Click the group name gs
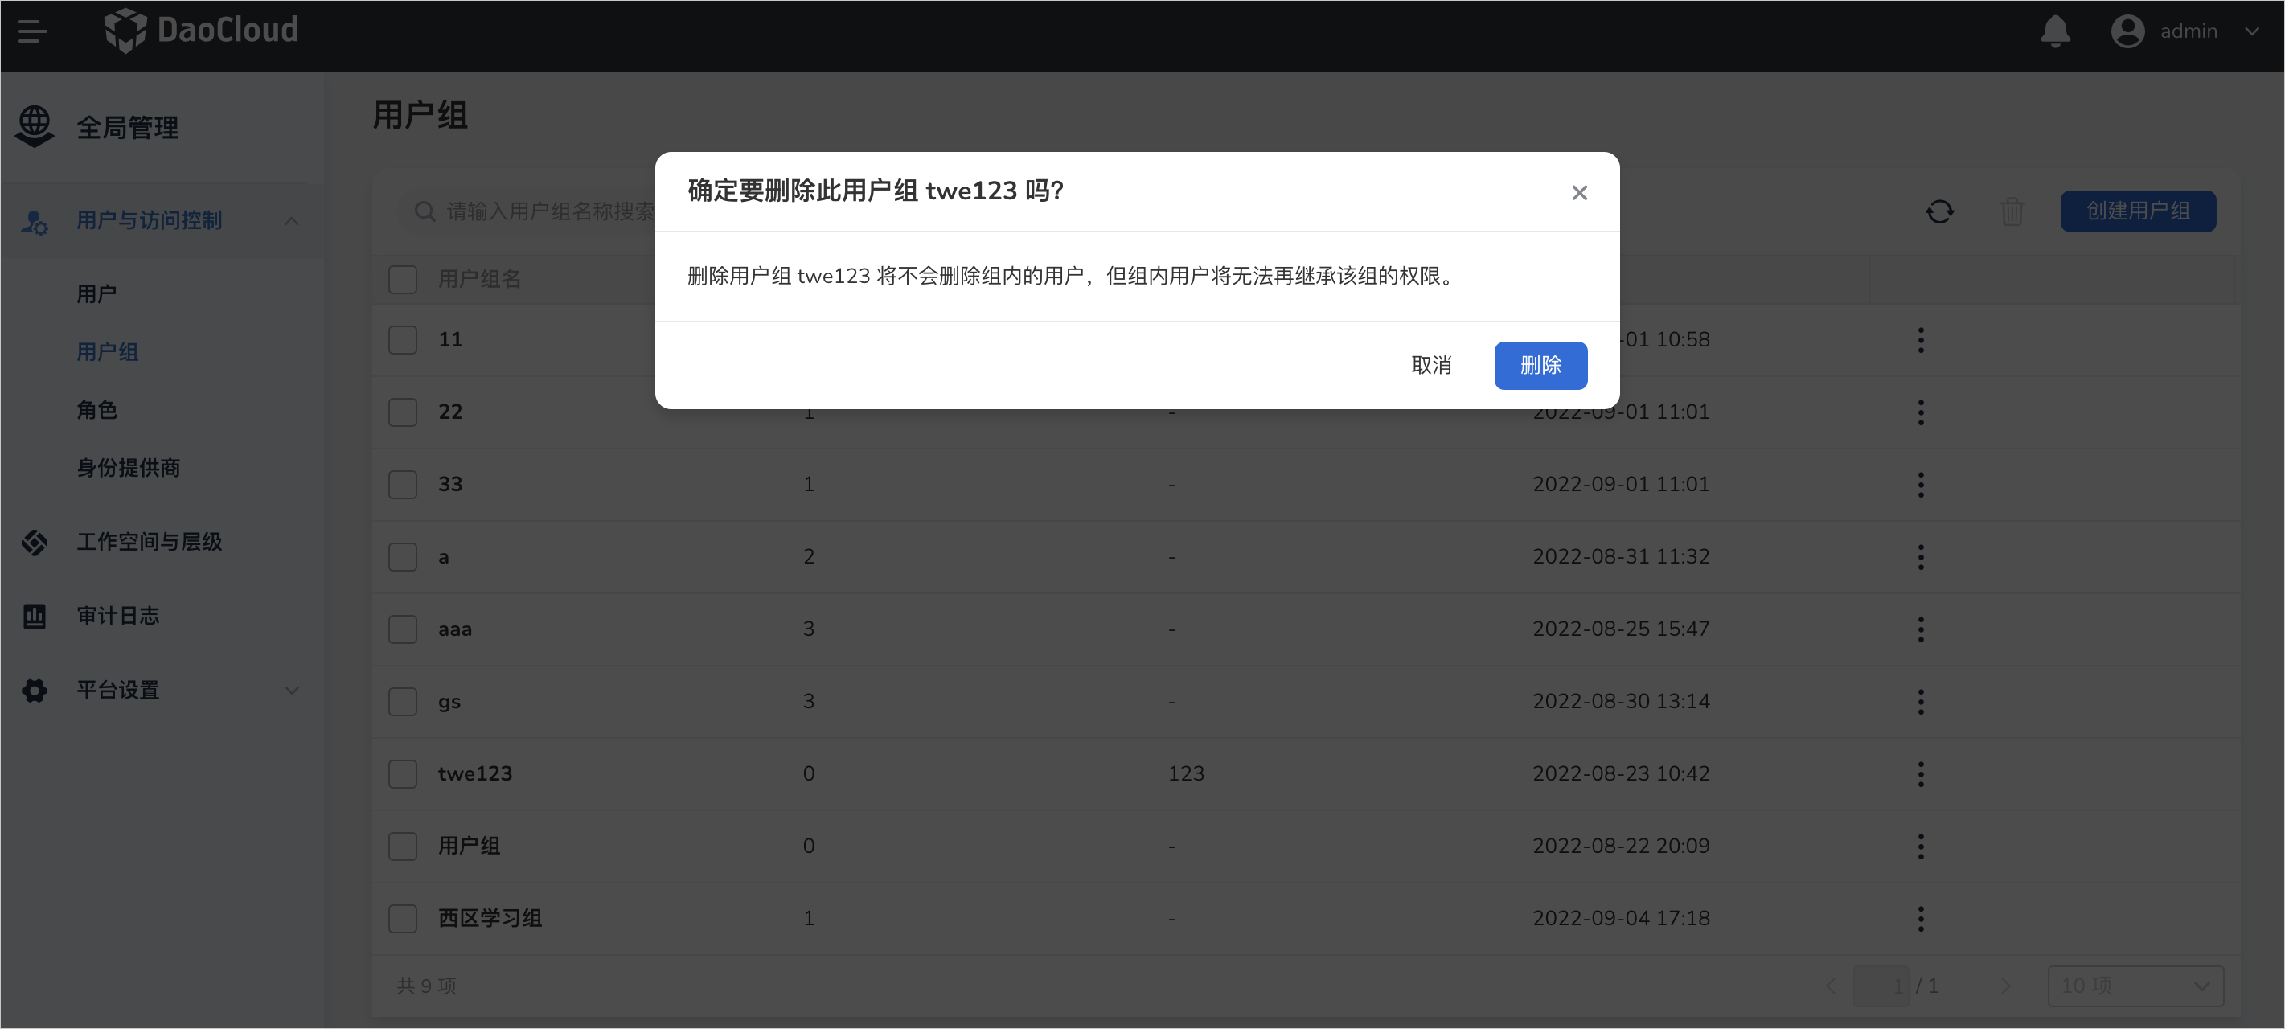2285x1029 pixels. coord(449,702)
